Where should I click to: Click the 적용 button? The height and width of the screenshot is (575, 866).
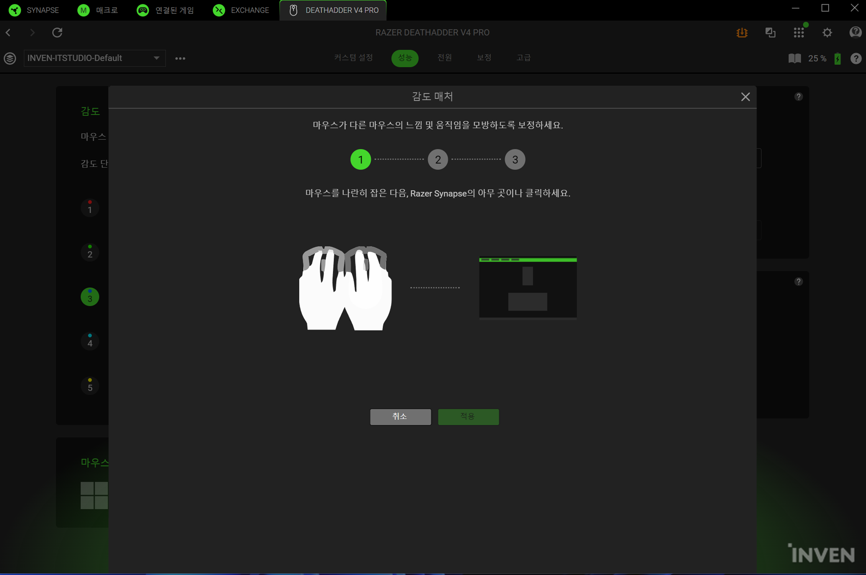(x=469, y=416)
